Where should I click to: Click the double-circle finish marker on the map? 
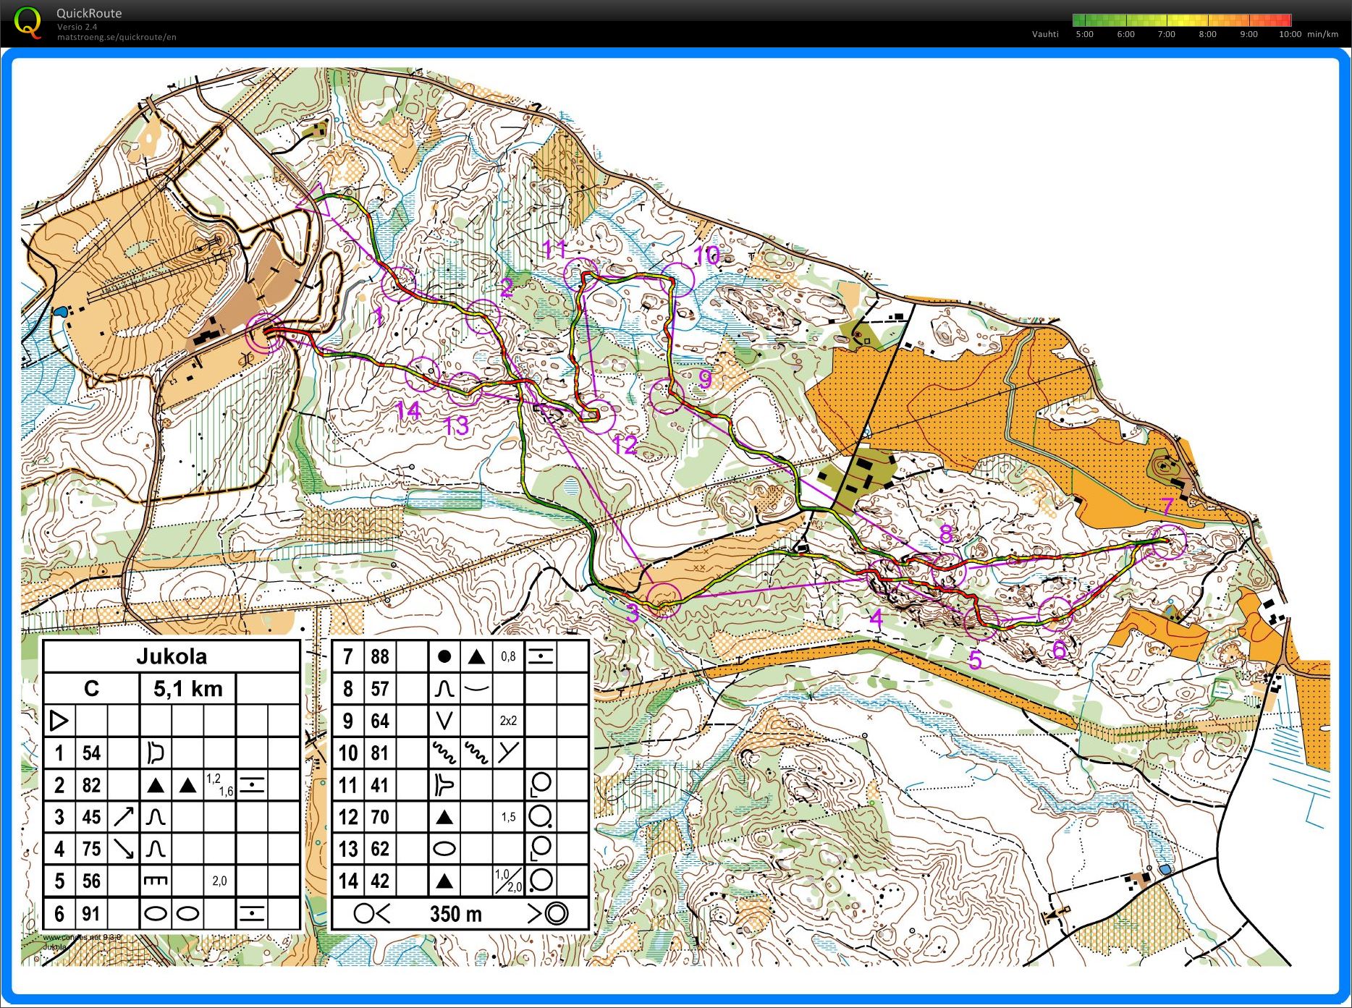[x=266, y=334]
